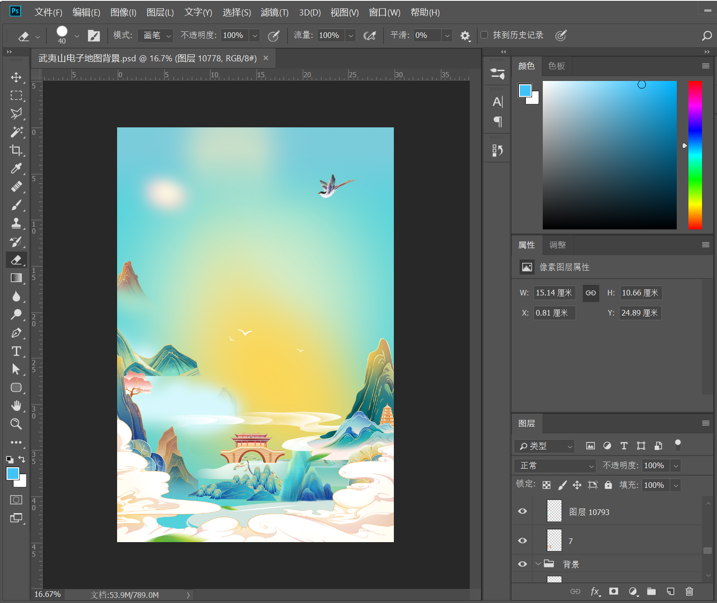Screen dimensions: 717x603
Task: Switch to the 色板 tab
Action: 556,66
